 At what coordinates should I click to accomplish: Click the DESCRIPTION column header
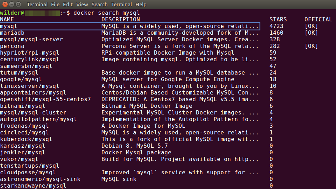(121, 20)
